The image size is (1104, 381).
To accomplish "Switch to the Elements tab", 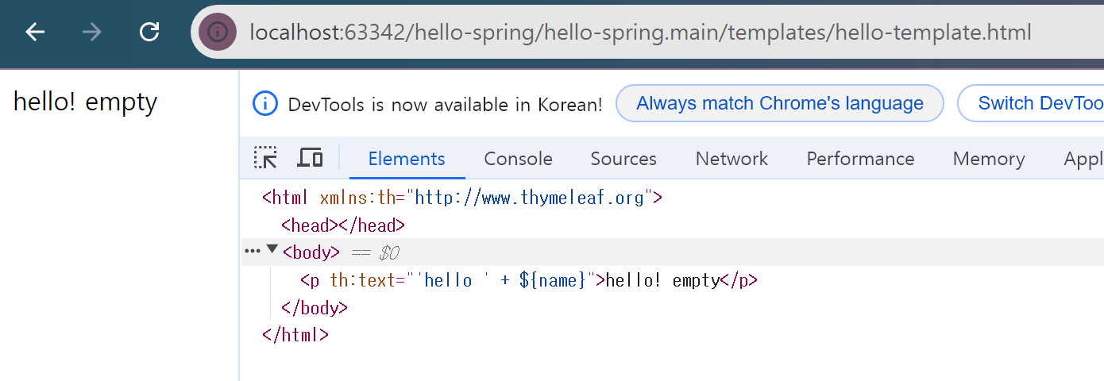I will 407,159.
